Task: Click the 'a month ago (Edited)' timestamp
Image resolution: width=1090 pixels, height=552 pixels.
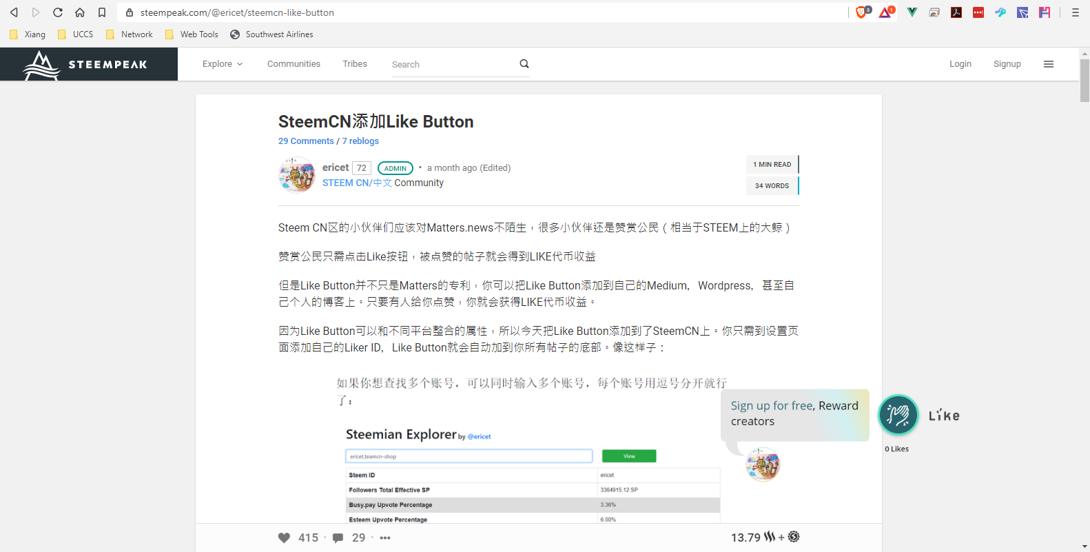Action: coord(469,168)
